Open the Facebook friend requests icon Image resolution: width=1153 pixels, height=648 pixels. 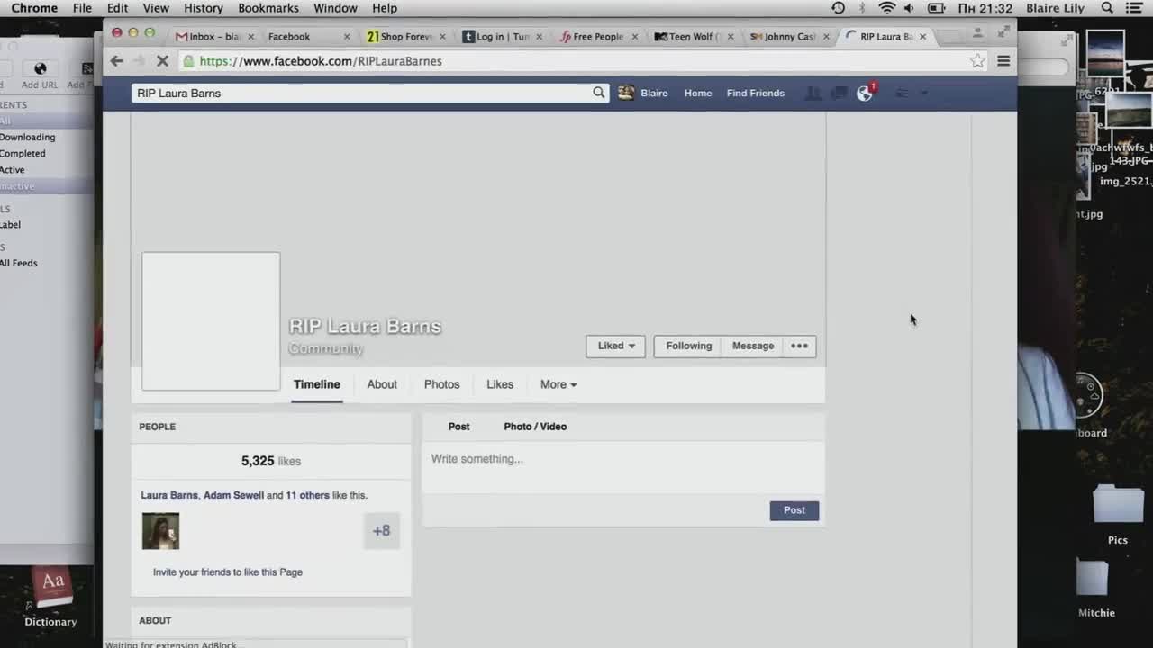coord(813,93)
